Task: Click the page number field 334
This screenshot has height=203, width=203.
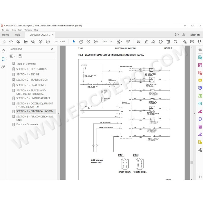Action: [x=56, y=41]
